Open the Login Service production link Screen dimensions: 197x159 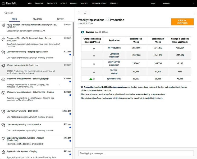click(x=114, y=63)
